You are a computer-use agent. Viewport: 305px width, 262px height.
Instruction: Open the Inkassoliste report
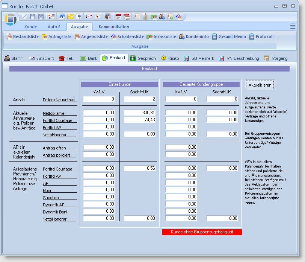(161, 37)
